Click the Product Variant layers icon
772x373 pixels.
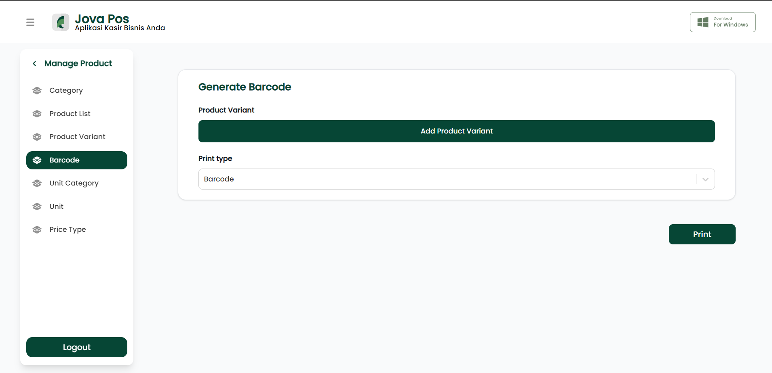pos(37,137)
